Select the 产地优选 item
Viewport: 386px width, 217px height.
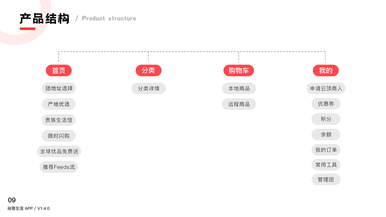coord(59,104)
